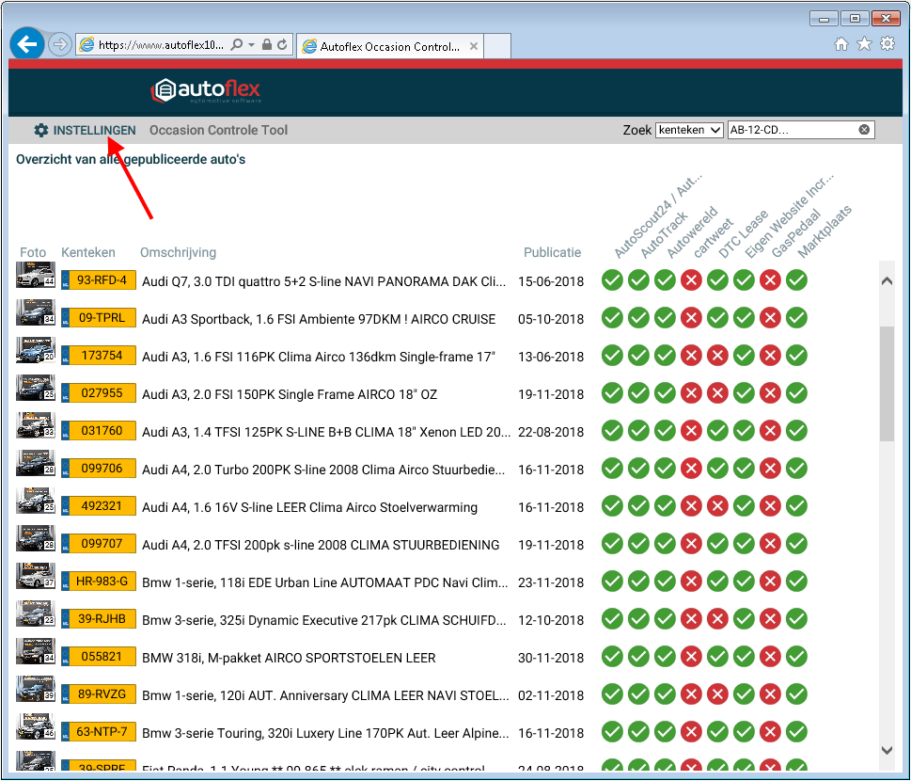Click AutoScout24 green check for 89-RVZG

(x=612, y=693)
